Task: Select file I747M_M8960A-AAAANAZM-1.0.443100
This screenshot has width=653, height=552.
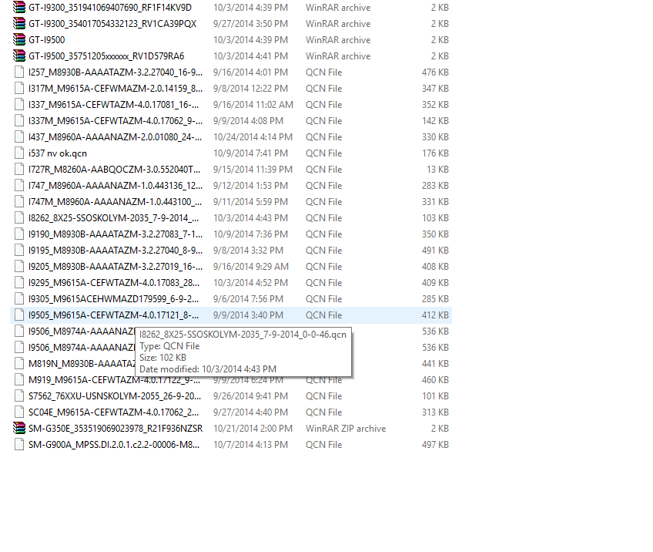Action: (x=115, y=202)
